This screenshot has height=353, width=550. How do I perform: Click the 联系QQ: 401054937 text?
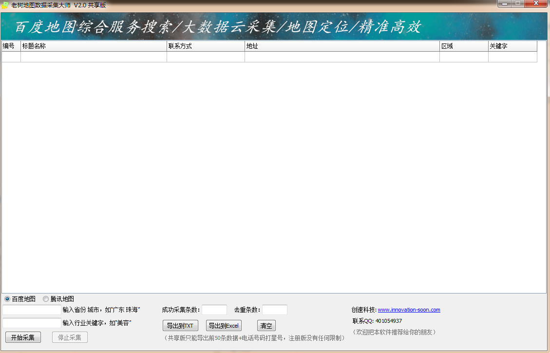(378, 321)
